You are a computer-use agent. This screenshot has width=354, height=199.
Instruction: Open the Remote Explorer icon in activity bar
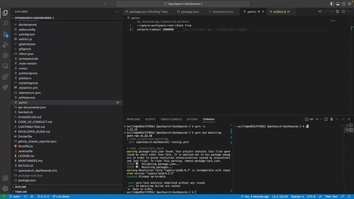click(x=6, y=66)
